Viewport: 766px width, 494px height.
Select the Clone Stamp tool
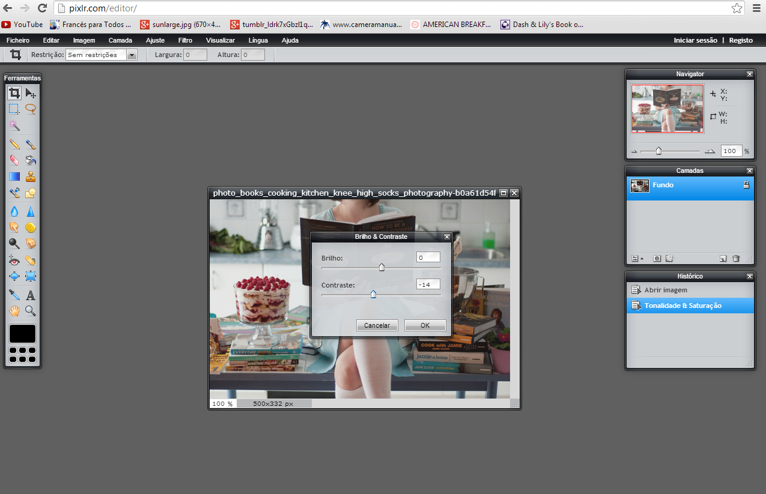(x=31, y=176)
